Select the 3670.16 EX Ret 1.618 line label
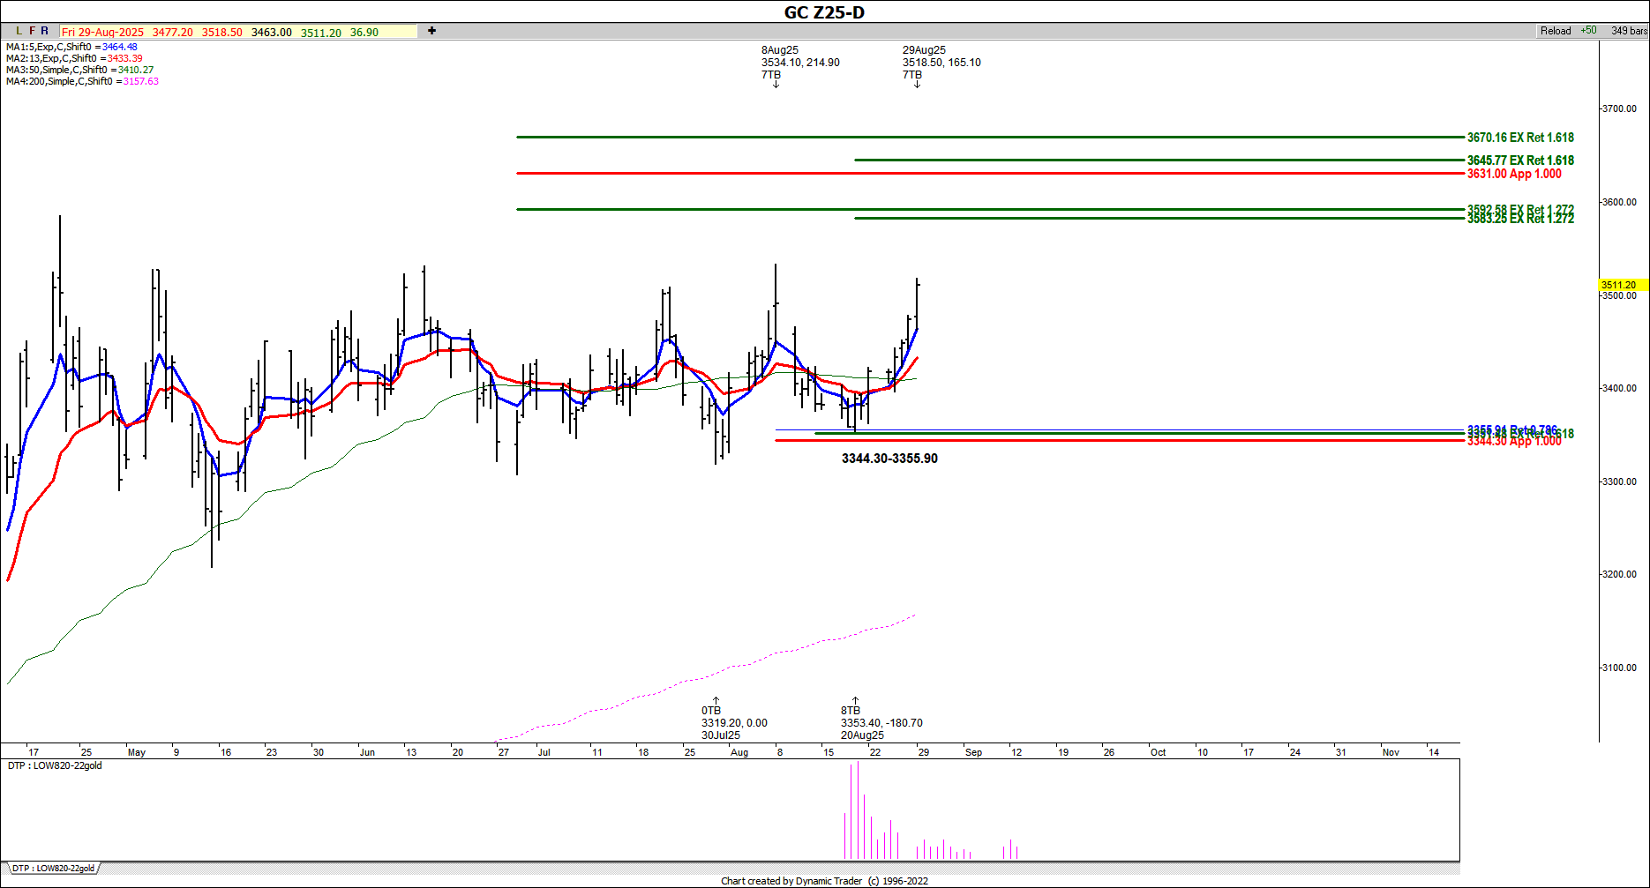 1519,138
